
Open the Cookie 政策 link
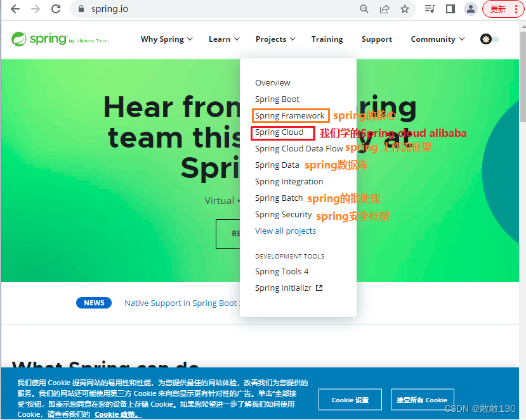click(115, 414)
